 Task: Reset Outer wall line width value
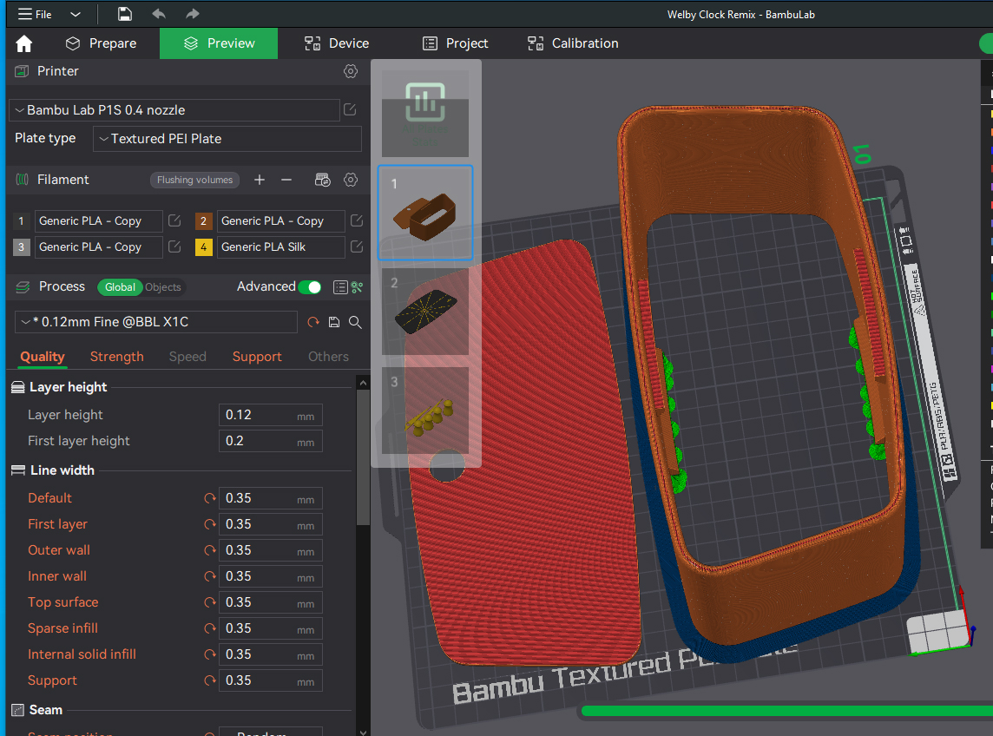click(209, 550)
